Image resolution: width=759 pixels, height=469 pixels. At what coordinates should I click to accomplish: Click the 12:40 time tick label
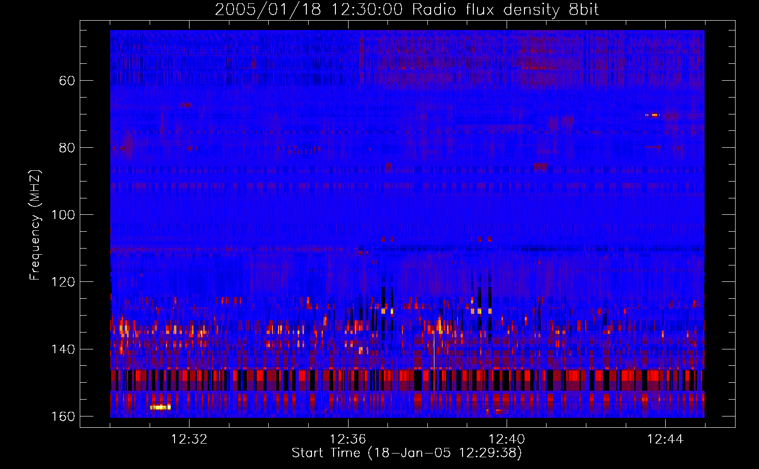pyautogui.click(x=507, y=439)
